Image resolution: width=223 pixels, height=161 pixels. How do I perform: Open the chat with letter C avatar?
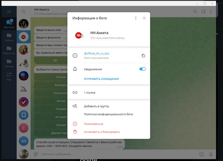24,128
